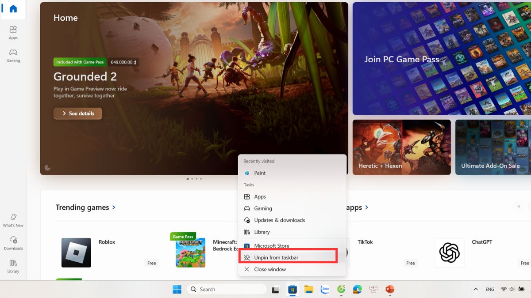Open the green Coc Coc browser taskbar icon
The image size is (531, 298).
(341, 290)
